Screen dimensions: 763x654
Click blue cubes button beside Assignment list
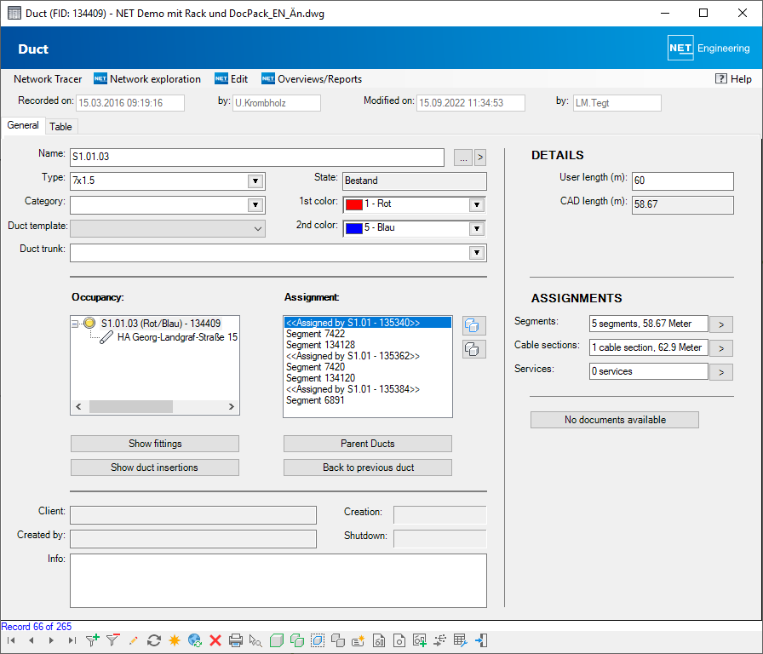click(x=474, y=325)
